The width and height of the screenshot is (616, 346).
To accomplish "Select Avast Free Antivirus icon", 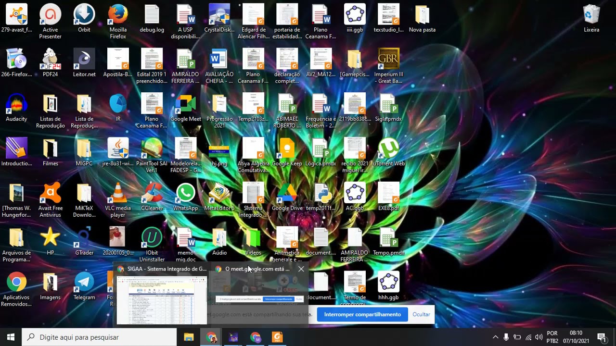I will click(x=50, y=200).
